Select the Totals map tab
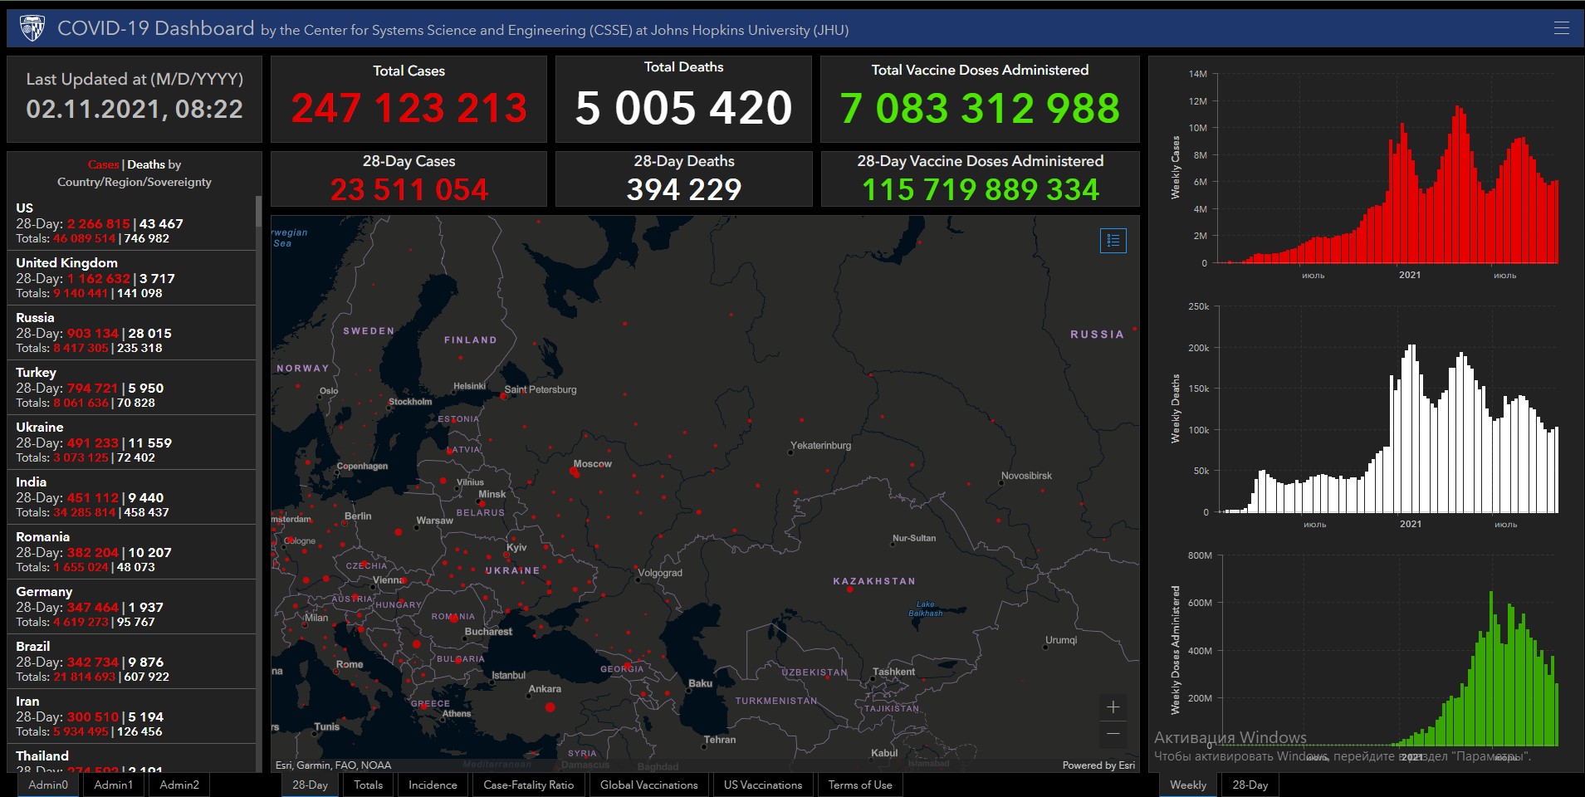 click(x=368, y=785)
